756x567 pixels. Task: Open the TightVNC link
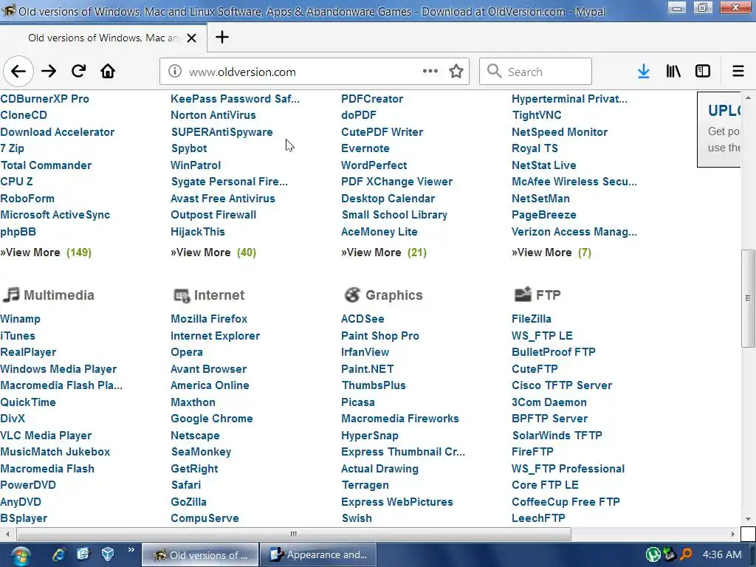537,115
